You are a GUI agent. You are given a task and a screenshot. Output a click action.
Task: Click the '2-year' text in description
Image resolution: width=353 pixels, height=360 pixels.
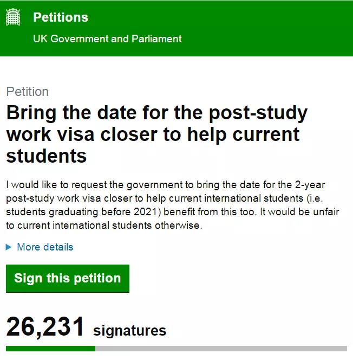pyautogui.click(x=310, y=185)
